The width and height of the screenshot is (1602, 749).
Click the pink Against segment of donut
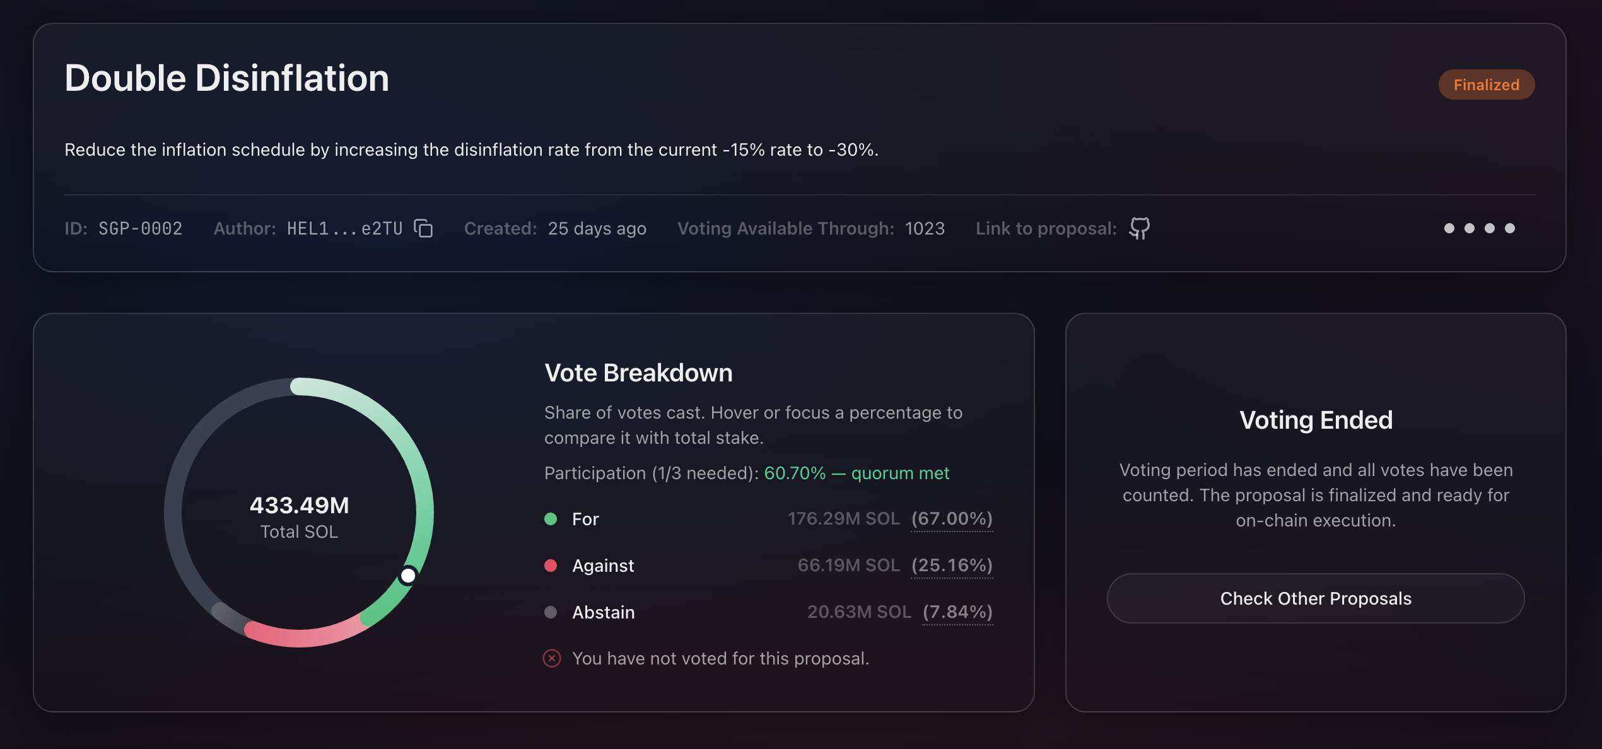pos(303,637)
